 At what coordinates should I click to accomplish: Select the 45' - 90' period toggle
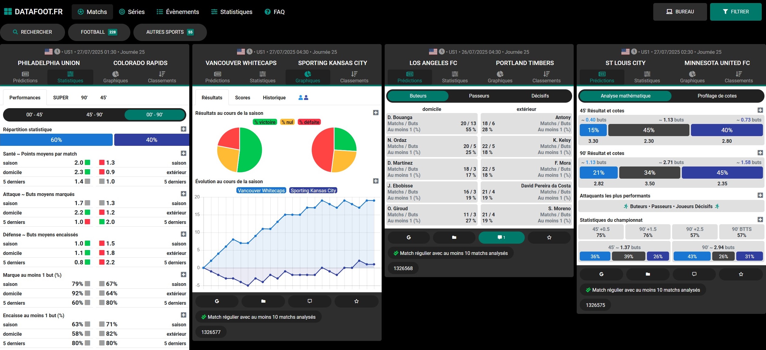pos(94,115)
